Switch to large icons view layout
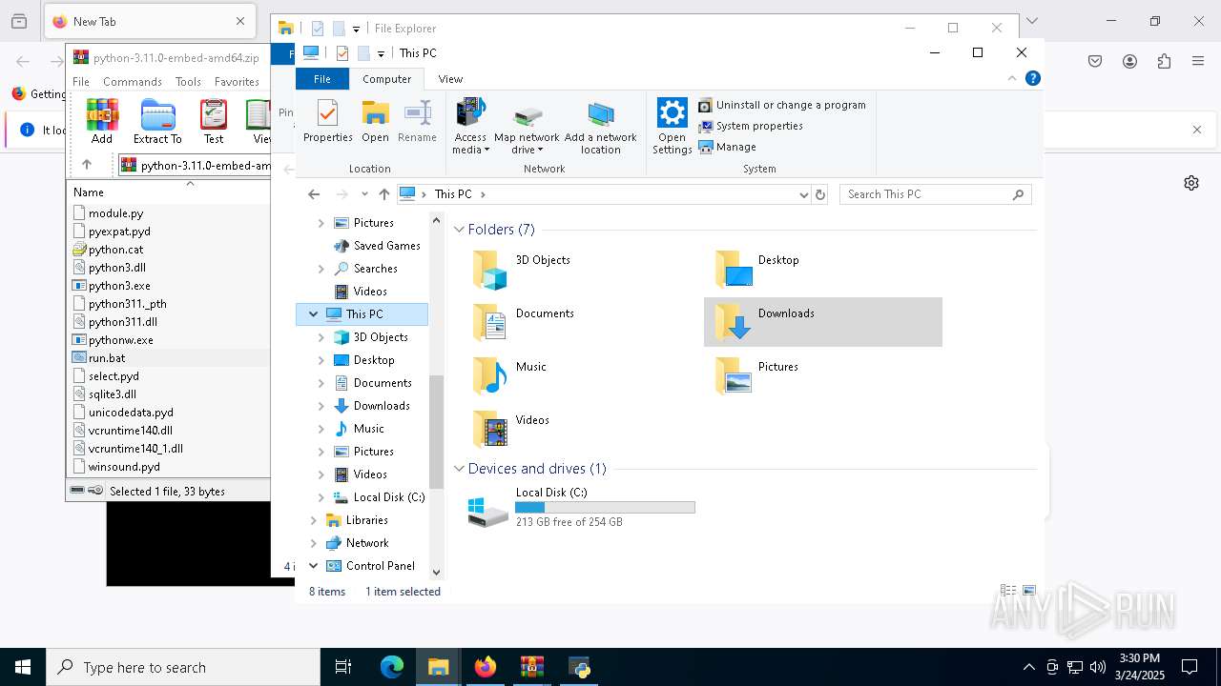This screenshot has height=686, width=1221. tap(1029, 591)
